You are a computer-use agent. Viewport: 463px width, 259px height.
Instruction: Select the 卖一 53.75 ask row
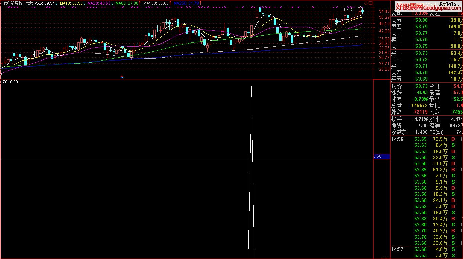427,46
